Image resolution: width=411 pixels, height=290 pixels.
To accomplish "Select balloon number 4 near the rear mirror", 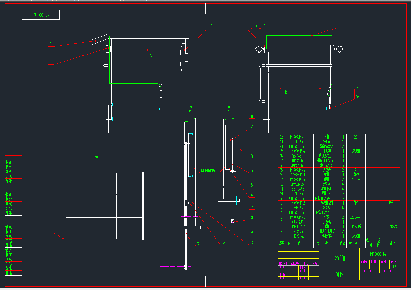I will tap(212, 25).
